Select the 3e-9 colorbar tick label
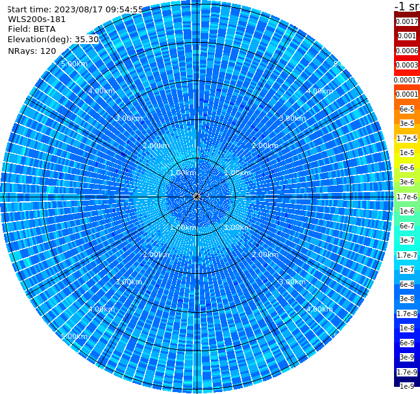 coord(407,357)
